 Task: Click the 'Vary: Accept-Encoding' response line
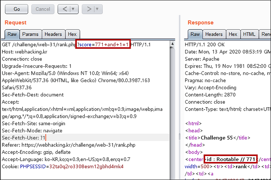pyautogui.click(x=210, y=88)
